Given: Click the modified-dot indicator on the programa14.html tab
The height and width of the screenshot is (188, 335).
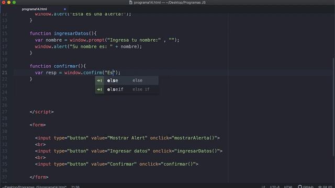Looking at the screenshot, I should coord(65,9).
